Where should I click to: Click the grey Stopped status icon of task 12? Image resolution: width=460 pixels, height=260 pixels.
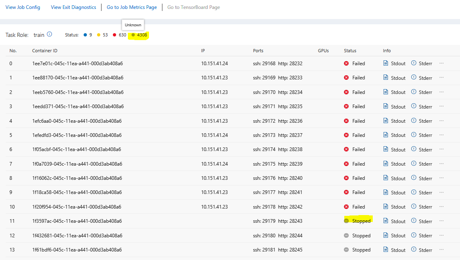346,235
